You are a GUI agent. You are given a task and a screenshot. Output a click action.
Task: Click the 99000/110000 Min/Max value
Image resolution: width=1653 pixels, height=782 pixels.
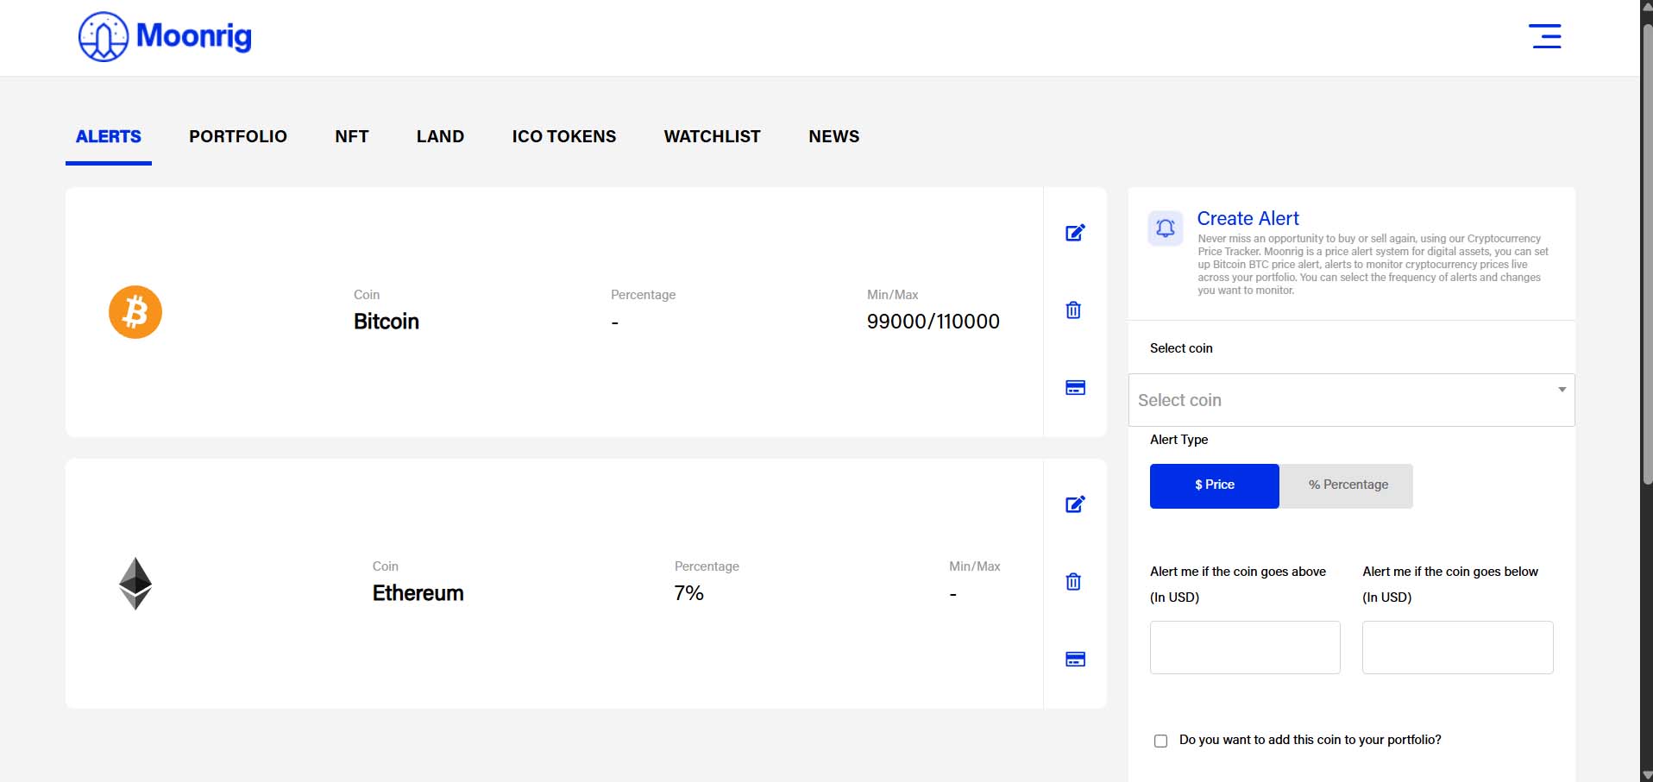click(x=933, y=322)
